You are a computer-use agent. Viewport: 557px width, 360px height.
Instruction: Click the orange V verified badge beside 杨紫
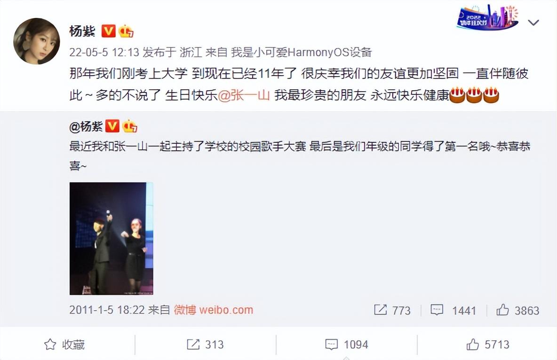108,31
